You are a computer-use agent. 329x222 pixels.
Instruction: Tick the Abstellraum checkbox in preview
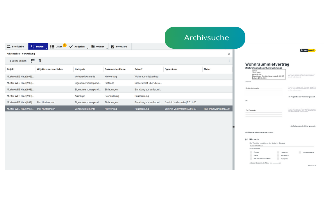(278, 156)
